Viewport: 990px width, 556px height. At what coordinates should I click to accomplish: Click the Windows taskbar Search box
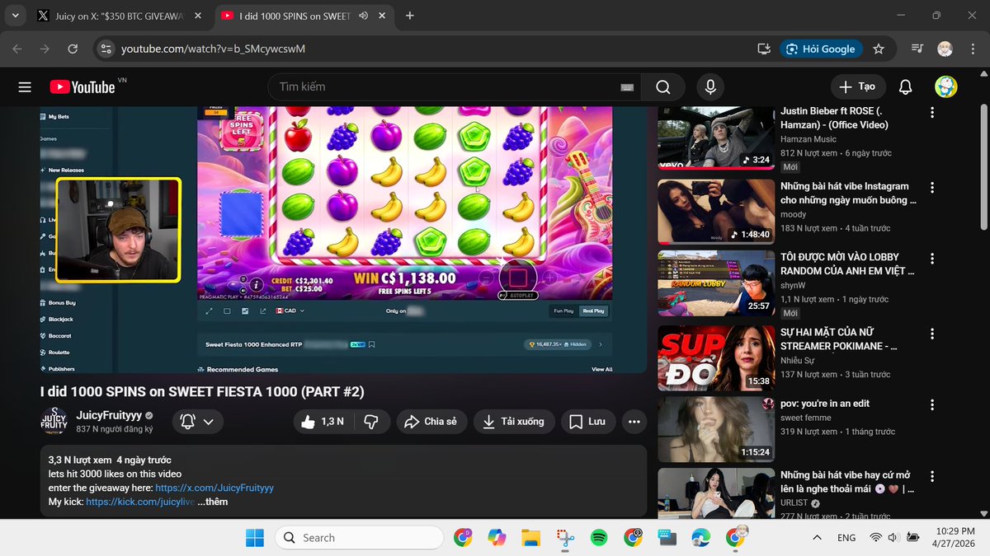click(x=358, y=538)
